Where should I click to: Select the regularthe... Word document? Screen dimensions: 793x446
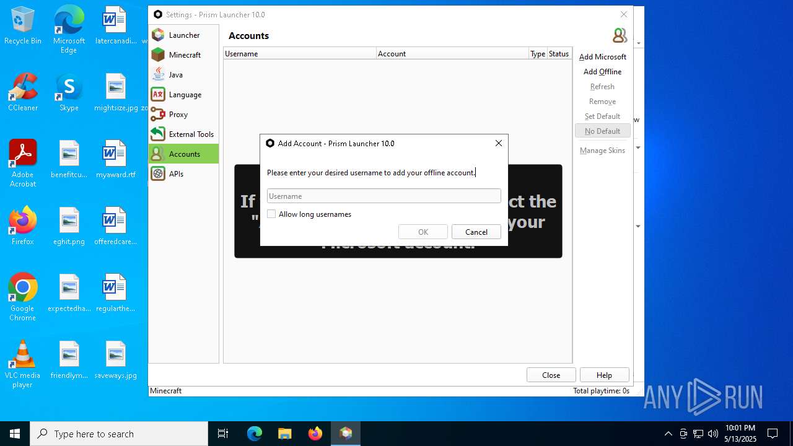[x=116, y=294]
